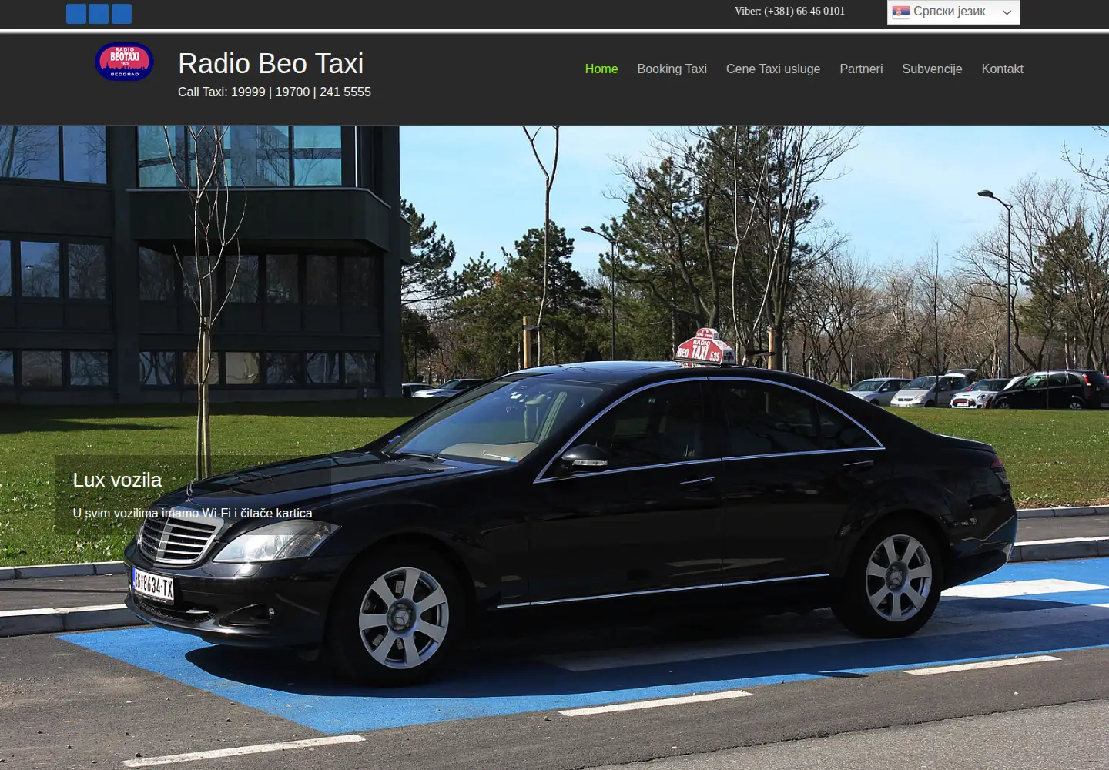1109x770 pixels.
Task: Open the Booking Taxi page
Action: tap(672, 69)
